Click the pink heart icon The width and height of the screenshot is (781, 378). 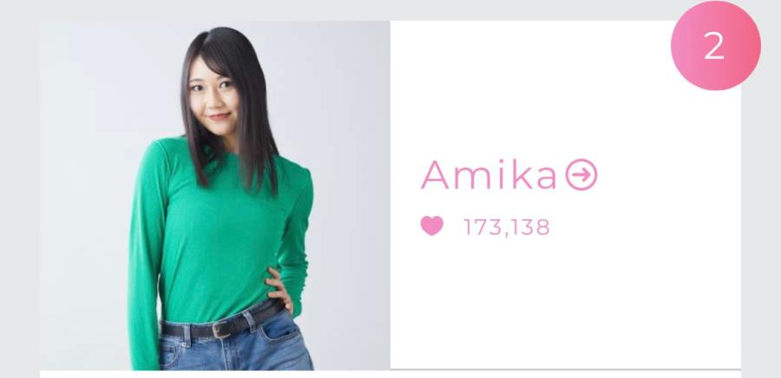(432, 225)
